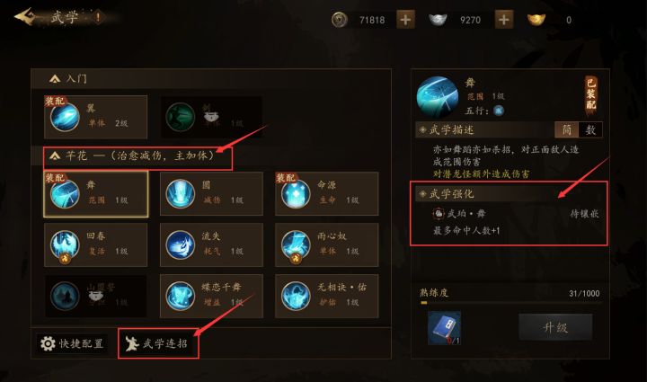Select the 舞 skill in the list
This screenshot has height=382, width=647.
tap(96, 194)
